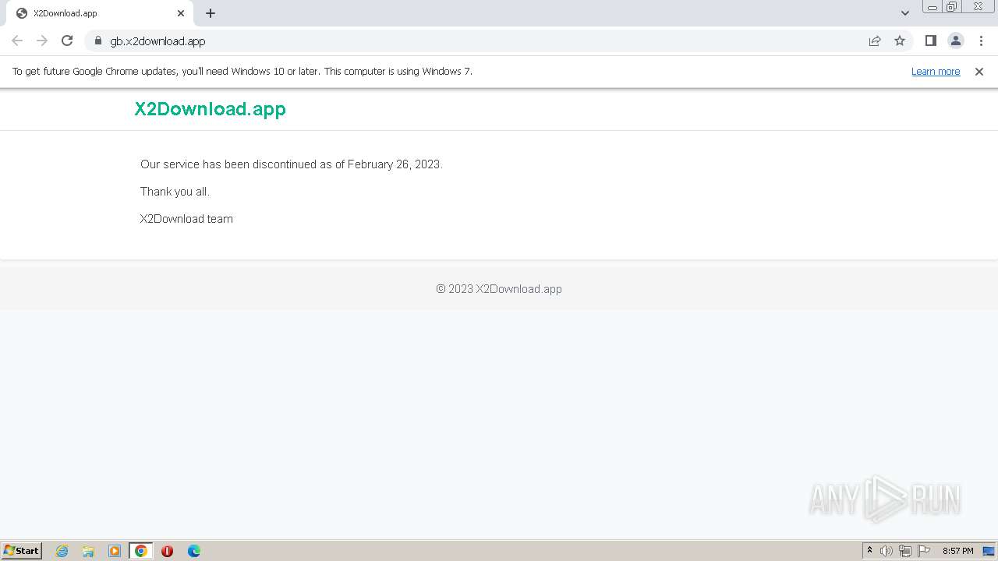Open the Chrome three-dot menu

coord(981,41)
